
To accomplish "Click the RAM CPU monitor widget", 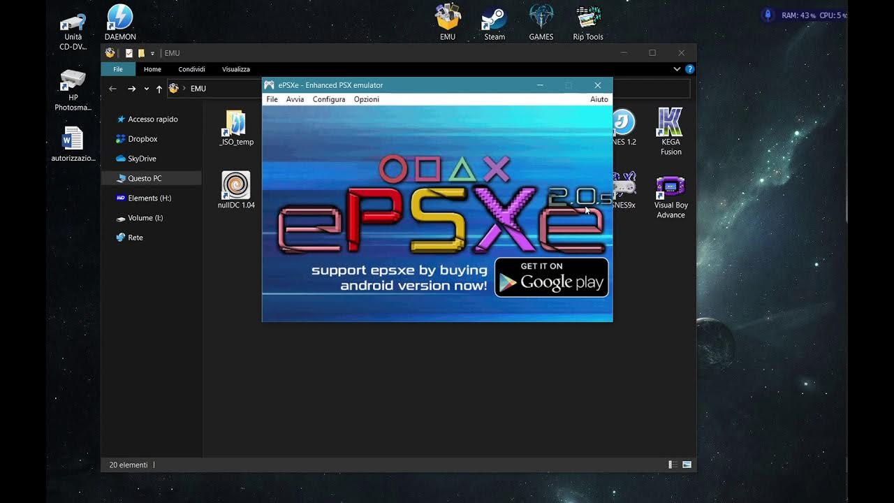I will [x=804, y=15].
